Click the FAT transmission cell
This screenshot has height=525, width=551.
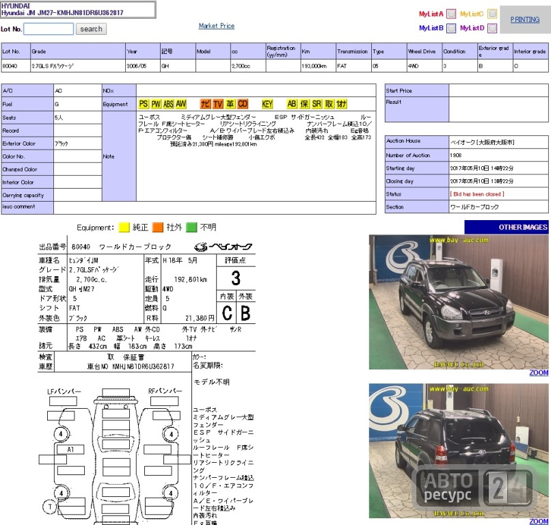click(353, 66)
